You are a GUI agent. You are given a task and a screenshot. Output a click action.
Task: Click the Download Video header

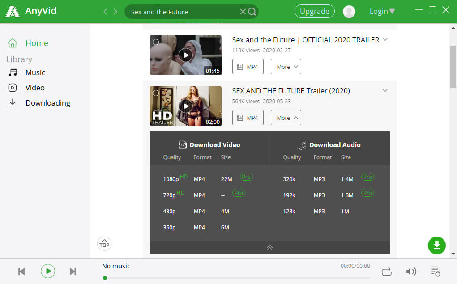point(209,145)
